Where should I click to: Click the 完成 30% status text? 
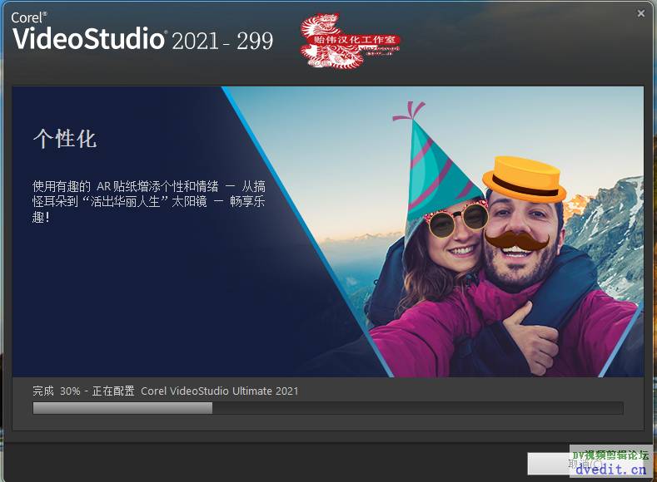pos(57,391)
